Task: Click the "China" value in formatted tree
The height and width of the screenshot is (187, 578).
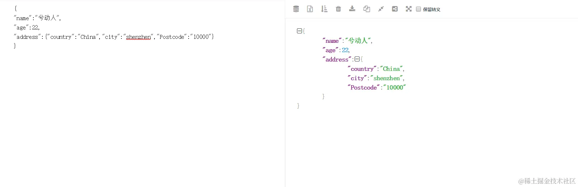Action: [x=391, y=69]
